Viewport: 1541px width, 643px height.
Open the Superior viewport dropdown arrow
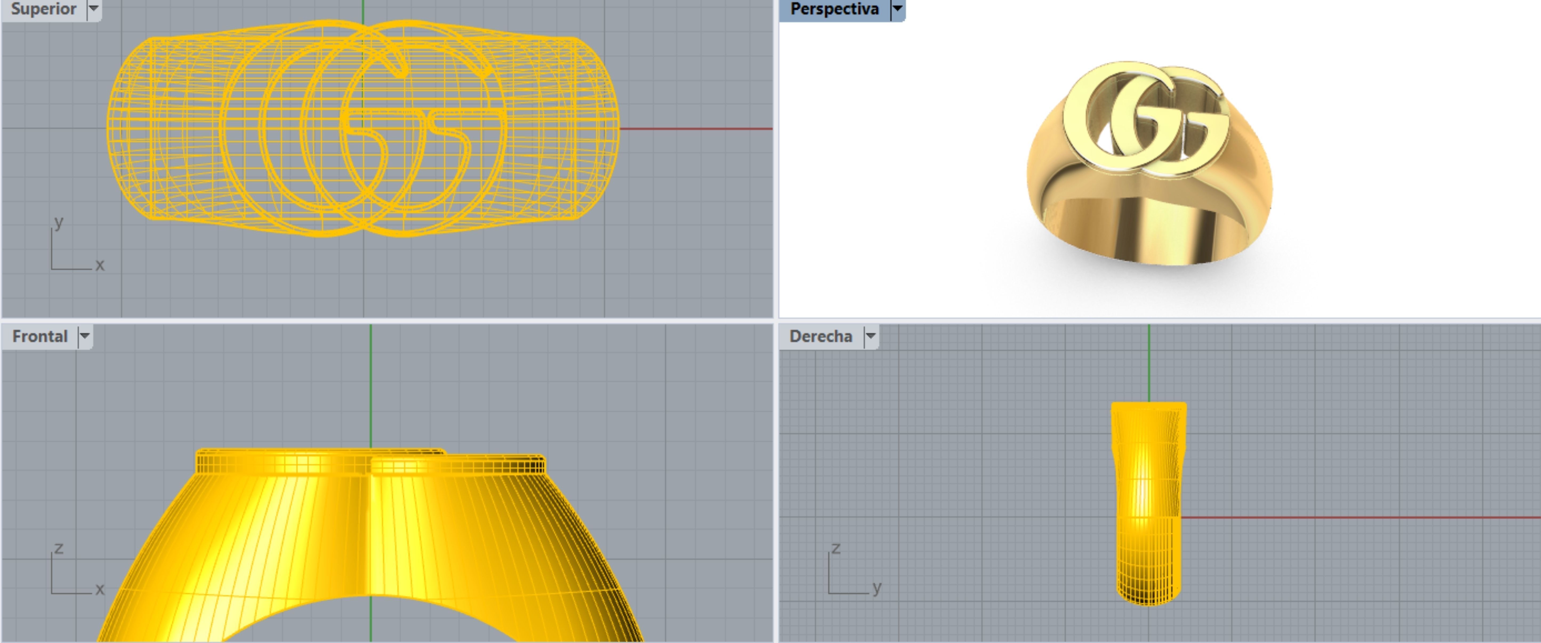94,9
